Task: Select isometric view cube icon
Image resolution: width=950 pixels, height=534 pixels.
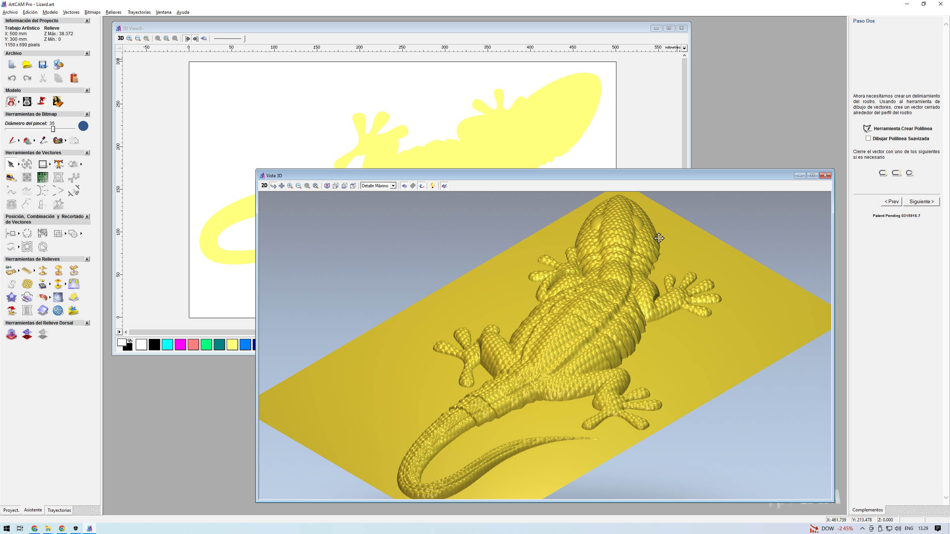Action: (x=327, y=185)
